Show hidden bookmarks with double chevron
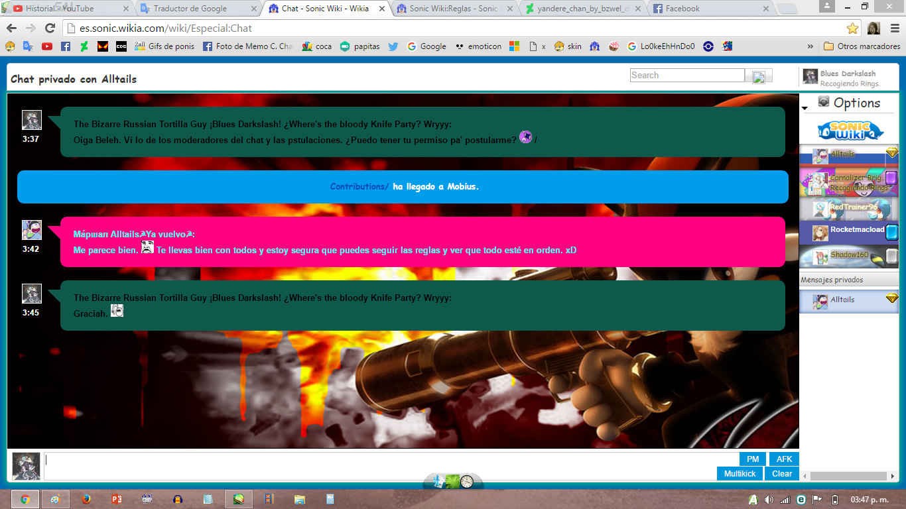Viewport: 906px width, 509px height. tap(810, 46)
